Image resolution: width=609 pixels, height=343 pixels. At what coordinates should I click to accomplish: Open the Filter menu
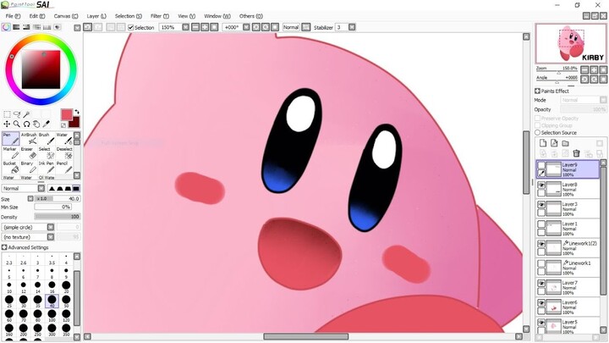160,16
